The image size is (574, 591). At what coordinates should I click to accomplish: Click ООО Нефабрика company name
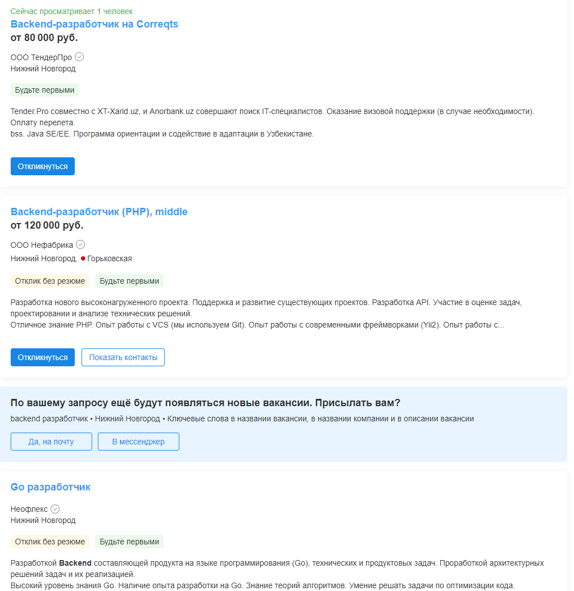[x=42, y=245]
